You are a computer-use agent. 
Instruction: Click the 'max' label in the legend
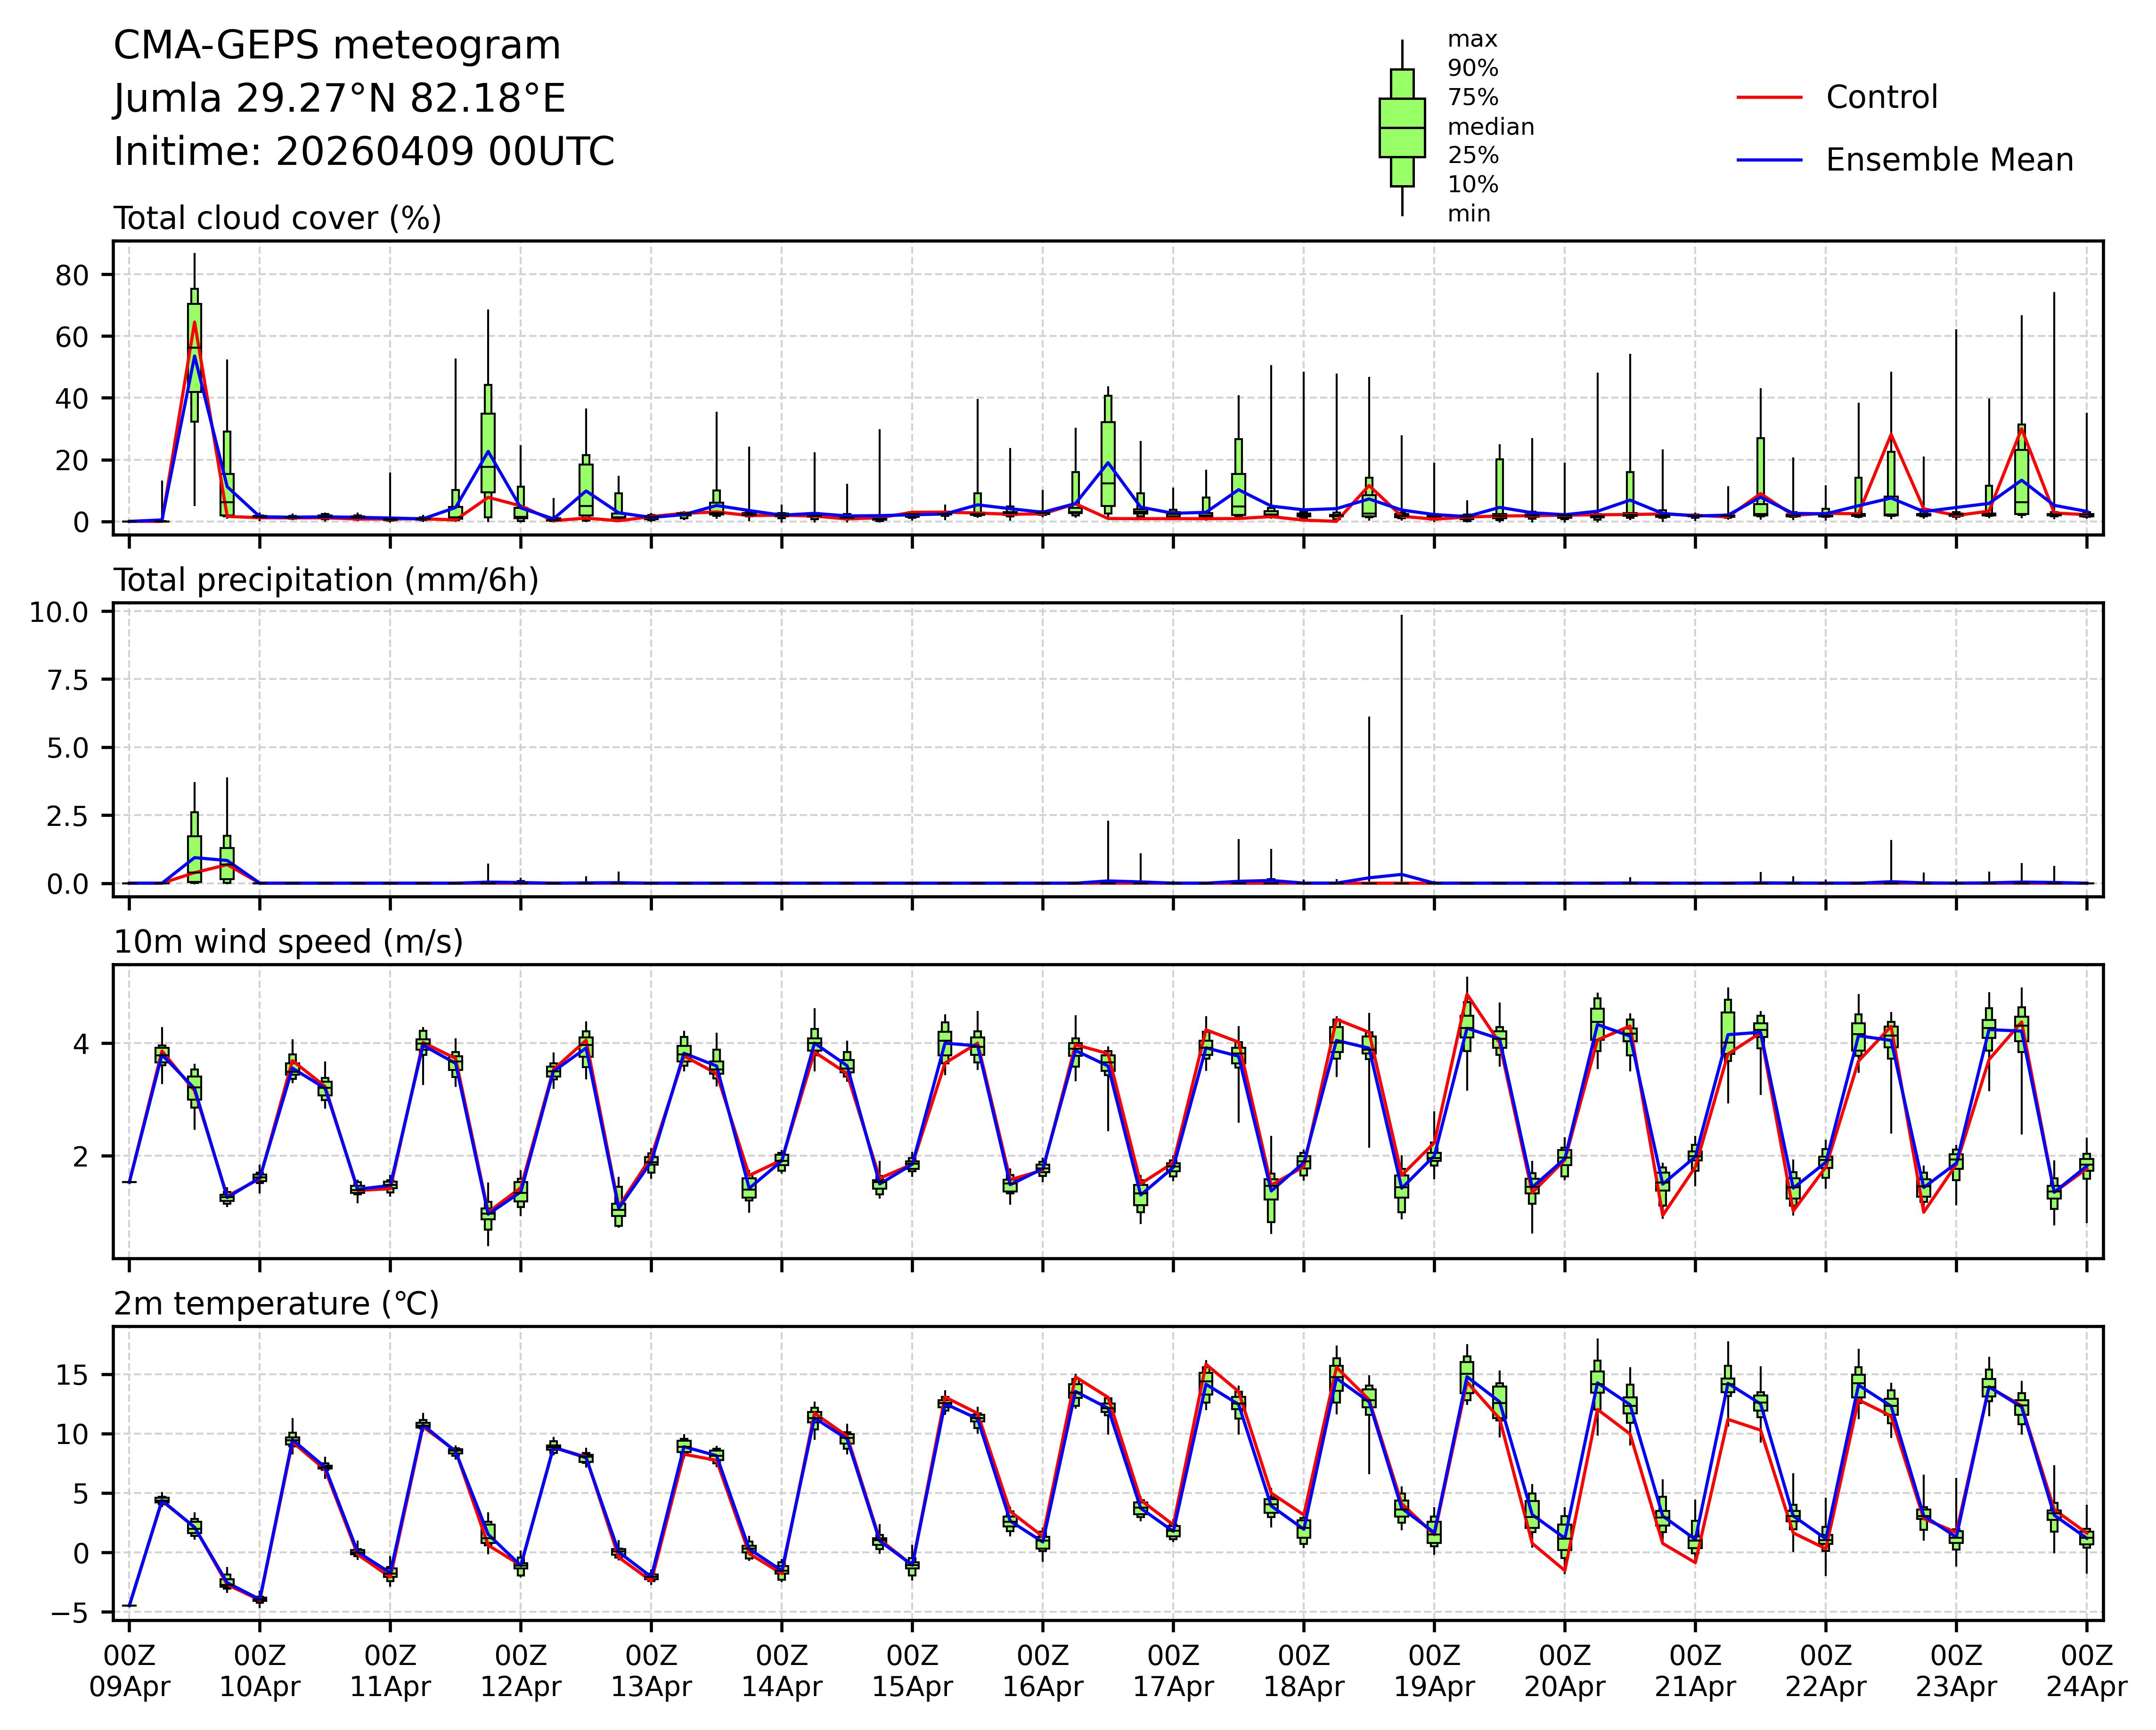click(x=1472, y=40)
